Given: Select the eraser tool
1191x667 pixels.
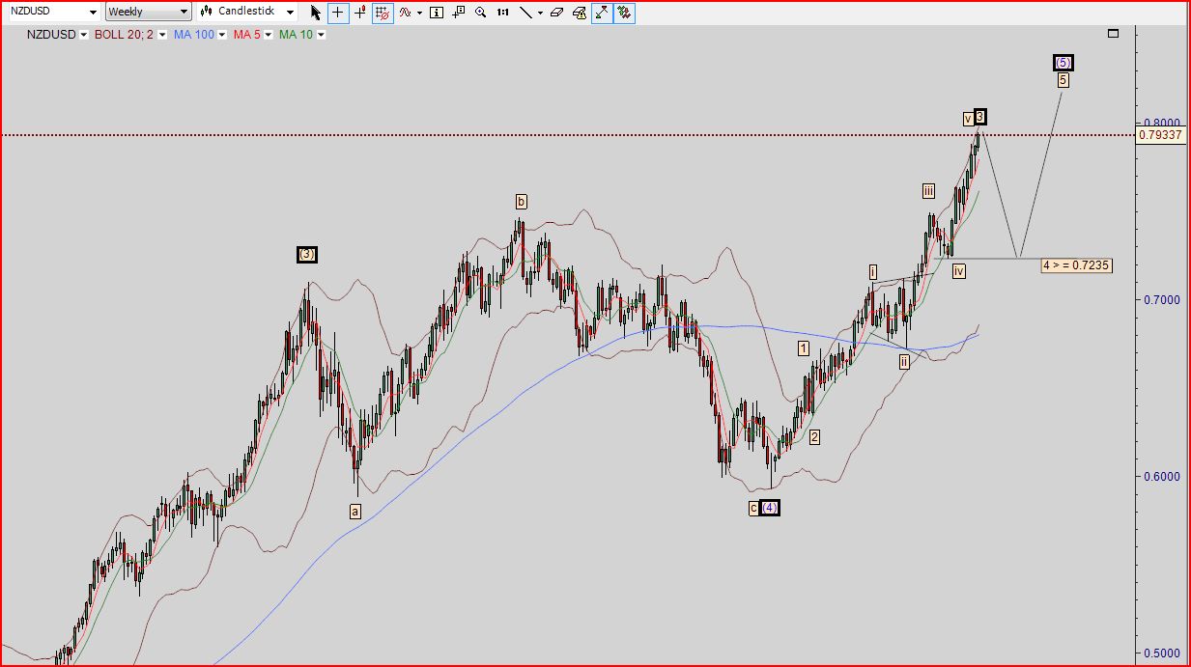Looking at the screenshot, I should (557, 13).
